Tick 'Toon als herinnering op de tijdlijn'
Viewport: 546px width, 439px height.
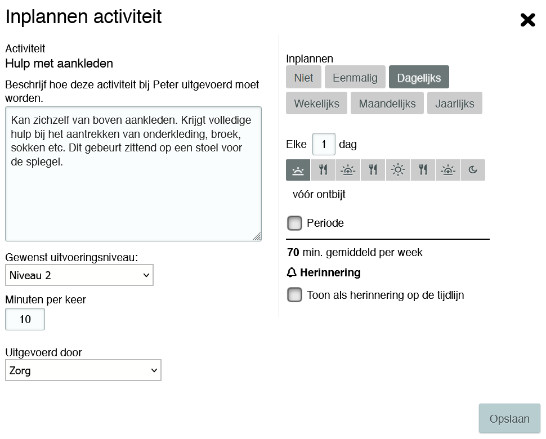click(294, 295)
